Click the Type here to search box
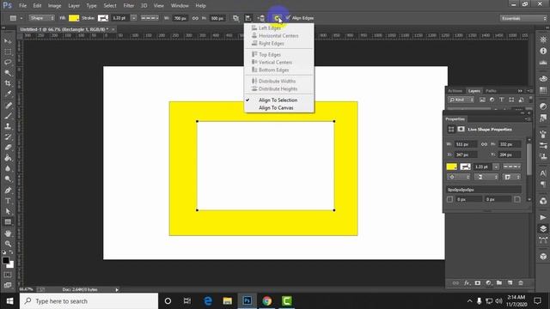The height and width of the screenshot is (309, 550). [x=89, y=301]
